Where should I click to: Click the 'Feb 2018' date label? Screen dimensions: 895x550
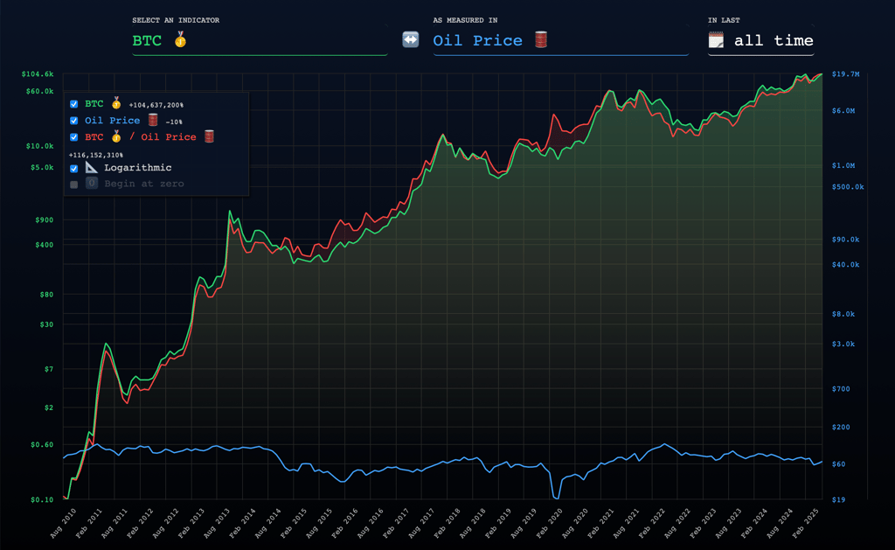447,523
